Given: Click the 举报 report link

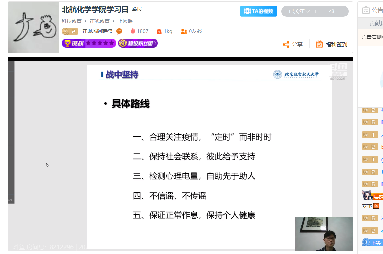Looking at the screenshot, I should 137,9.
